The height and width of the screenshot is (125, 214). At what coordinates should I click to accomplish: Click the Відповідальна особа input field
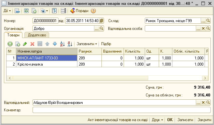(170, 29)
